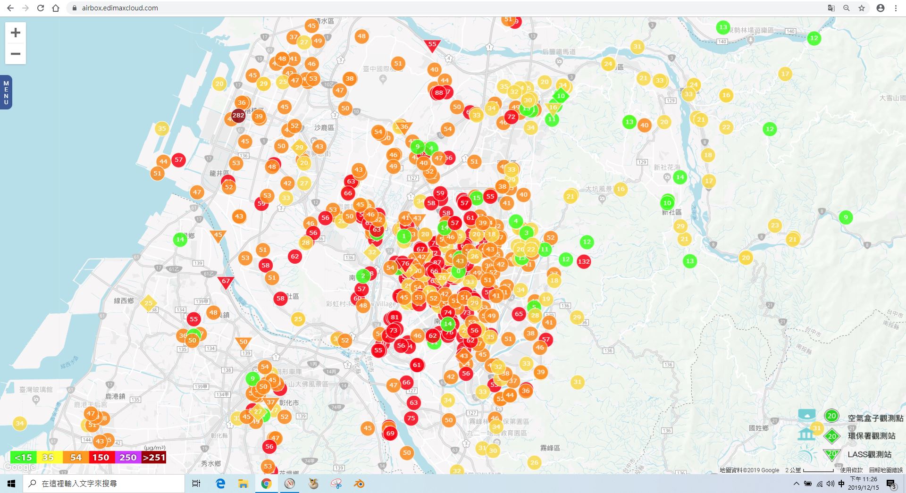Image resolution: width=906 pixels, height=493 pixels.
Task: Zoom in the map with plus button
Action: (16, 33)
